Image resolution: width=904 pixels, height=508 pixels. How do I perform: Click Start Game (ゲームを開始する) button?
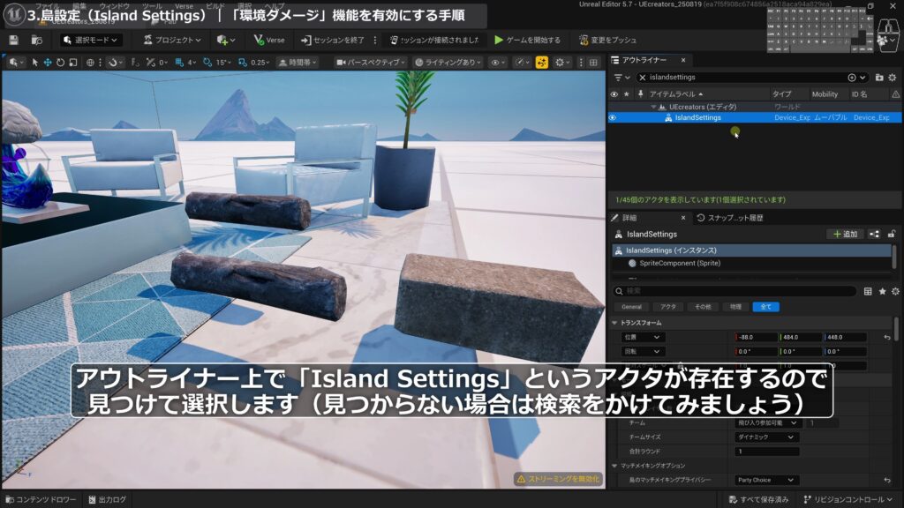click(528, 40)
